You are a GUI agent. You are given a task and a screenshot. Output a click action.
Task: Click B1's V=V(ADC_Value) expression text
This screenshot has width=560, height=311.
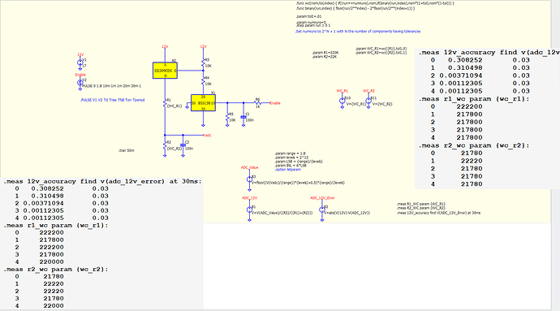[x=282, y=213]
